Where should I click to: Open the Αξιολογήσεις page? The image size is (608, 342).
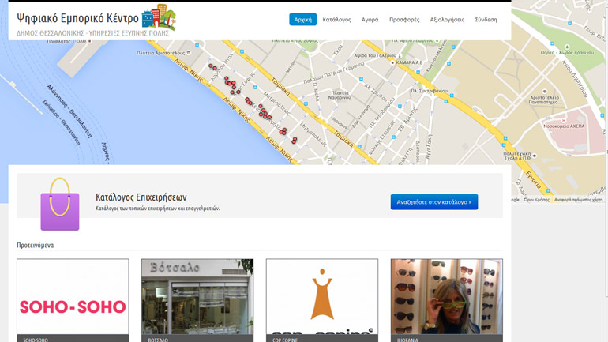point(447,19)
